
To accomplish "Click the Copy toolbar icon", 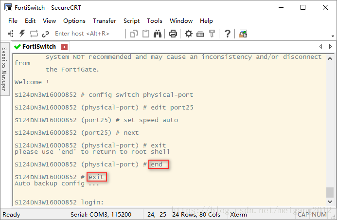I will tap(134, 34).
